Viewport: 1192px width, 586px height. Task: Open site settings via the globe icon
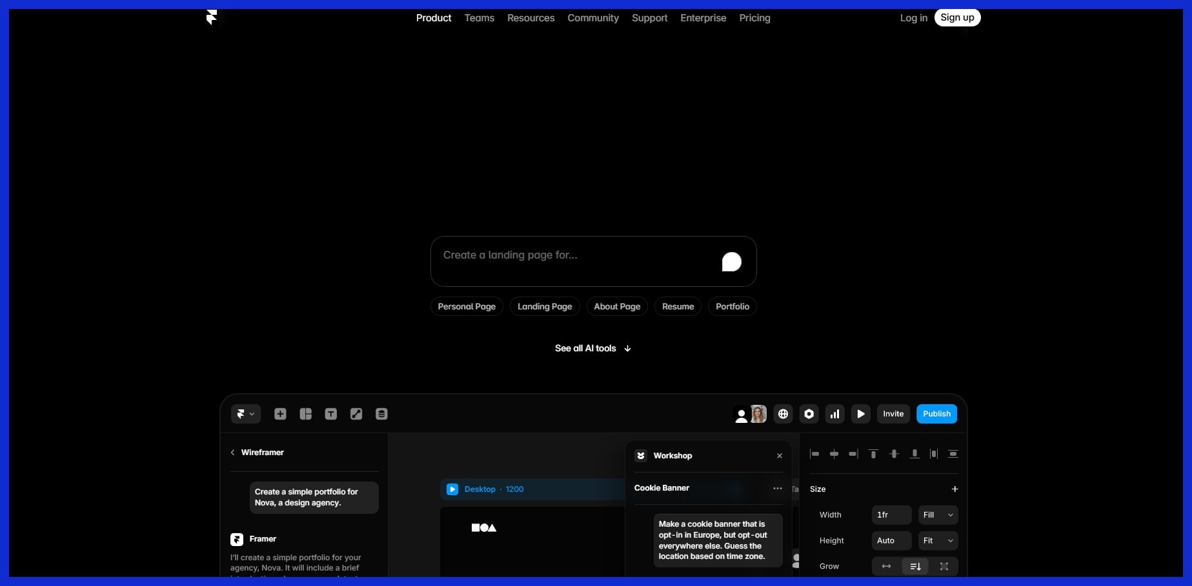point(783,414)
